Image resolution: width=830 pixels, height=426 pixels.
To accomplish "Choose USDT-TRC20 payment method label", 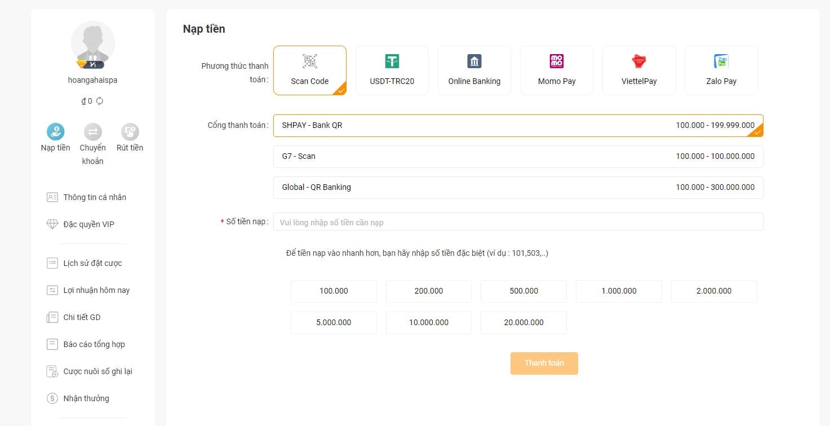I will tap(392, 81).
